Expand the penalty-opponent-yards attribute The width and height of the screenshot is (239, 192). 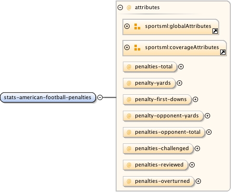[x=207, y=115]
